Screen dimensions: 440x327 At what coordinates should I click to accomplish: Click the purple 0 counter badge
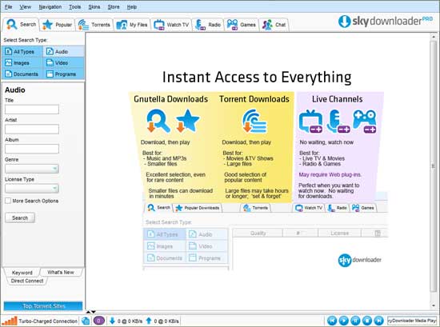98,321
